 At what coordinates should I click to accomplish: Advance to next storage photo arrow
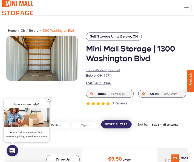[73, 59]
